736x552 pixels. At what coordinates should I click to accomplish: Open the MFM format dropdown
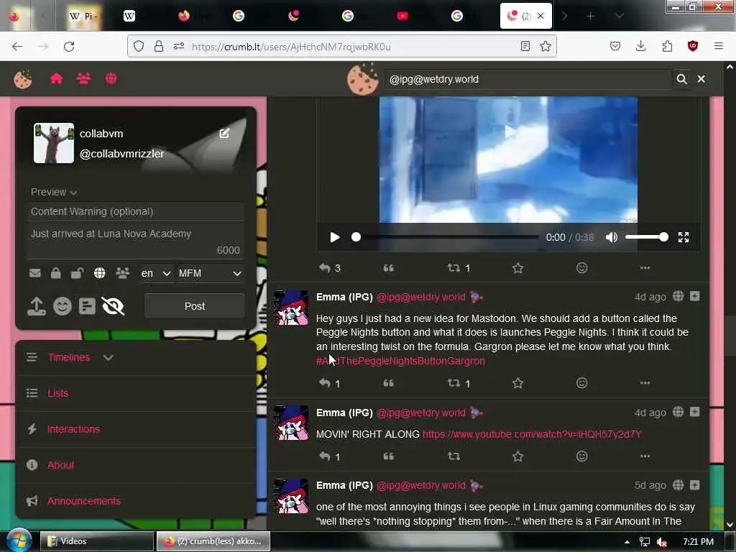coord(211,273)
